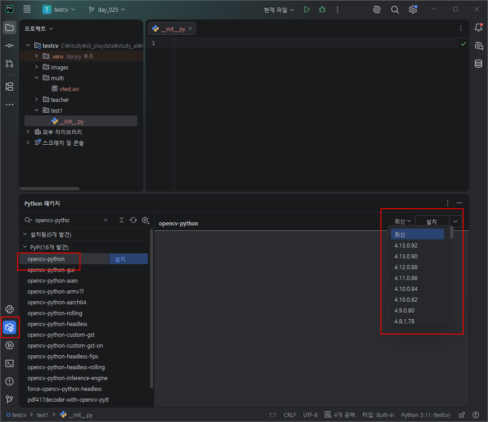Open the run configuration dropdown
Image resolution: width=488 pixels, height=422 pixels.
(x=279, y=10)
